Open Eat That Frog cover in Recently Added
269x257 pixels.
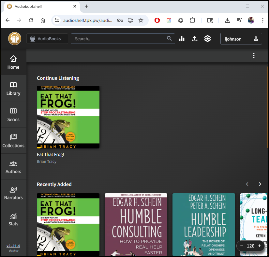coord(68,225)
